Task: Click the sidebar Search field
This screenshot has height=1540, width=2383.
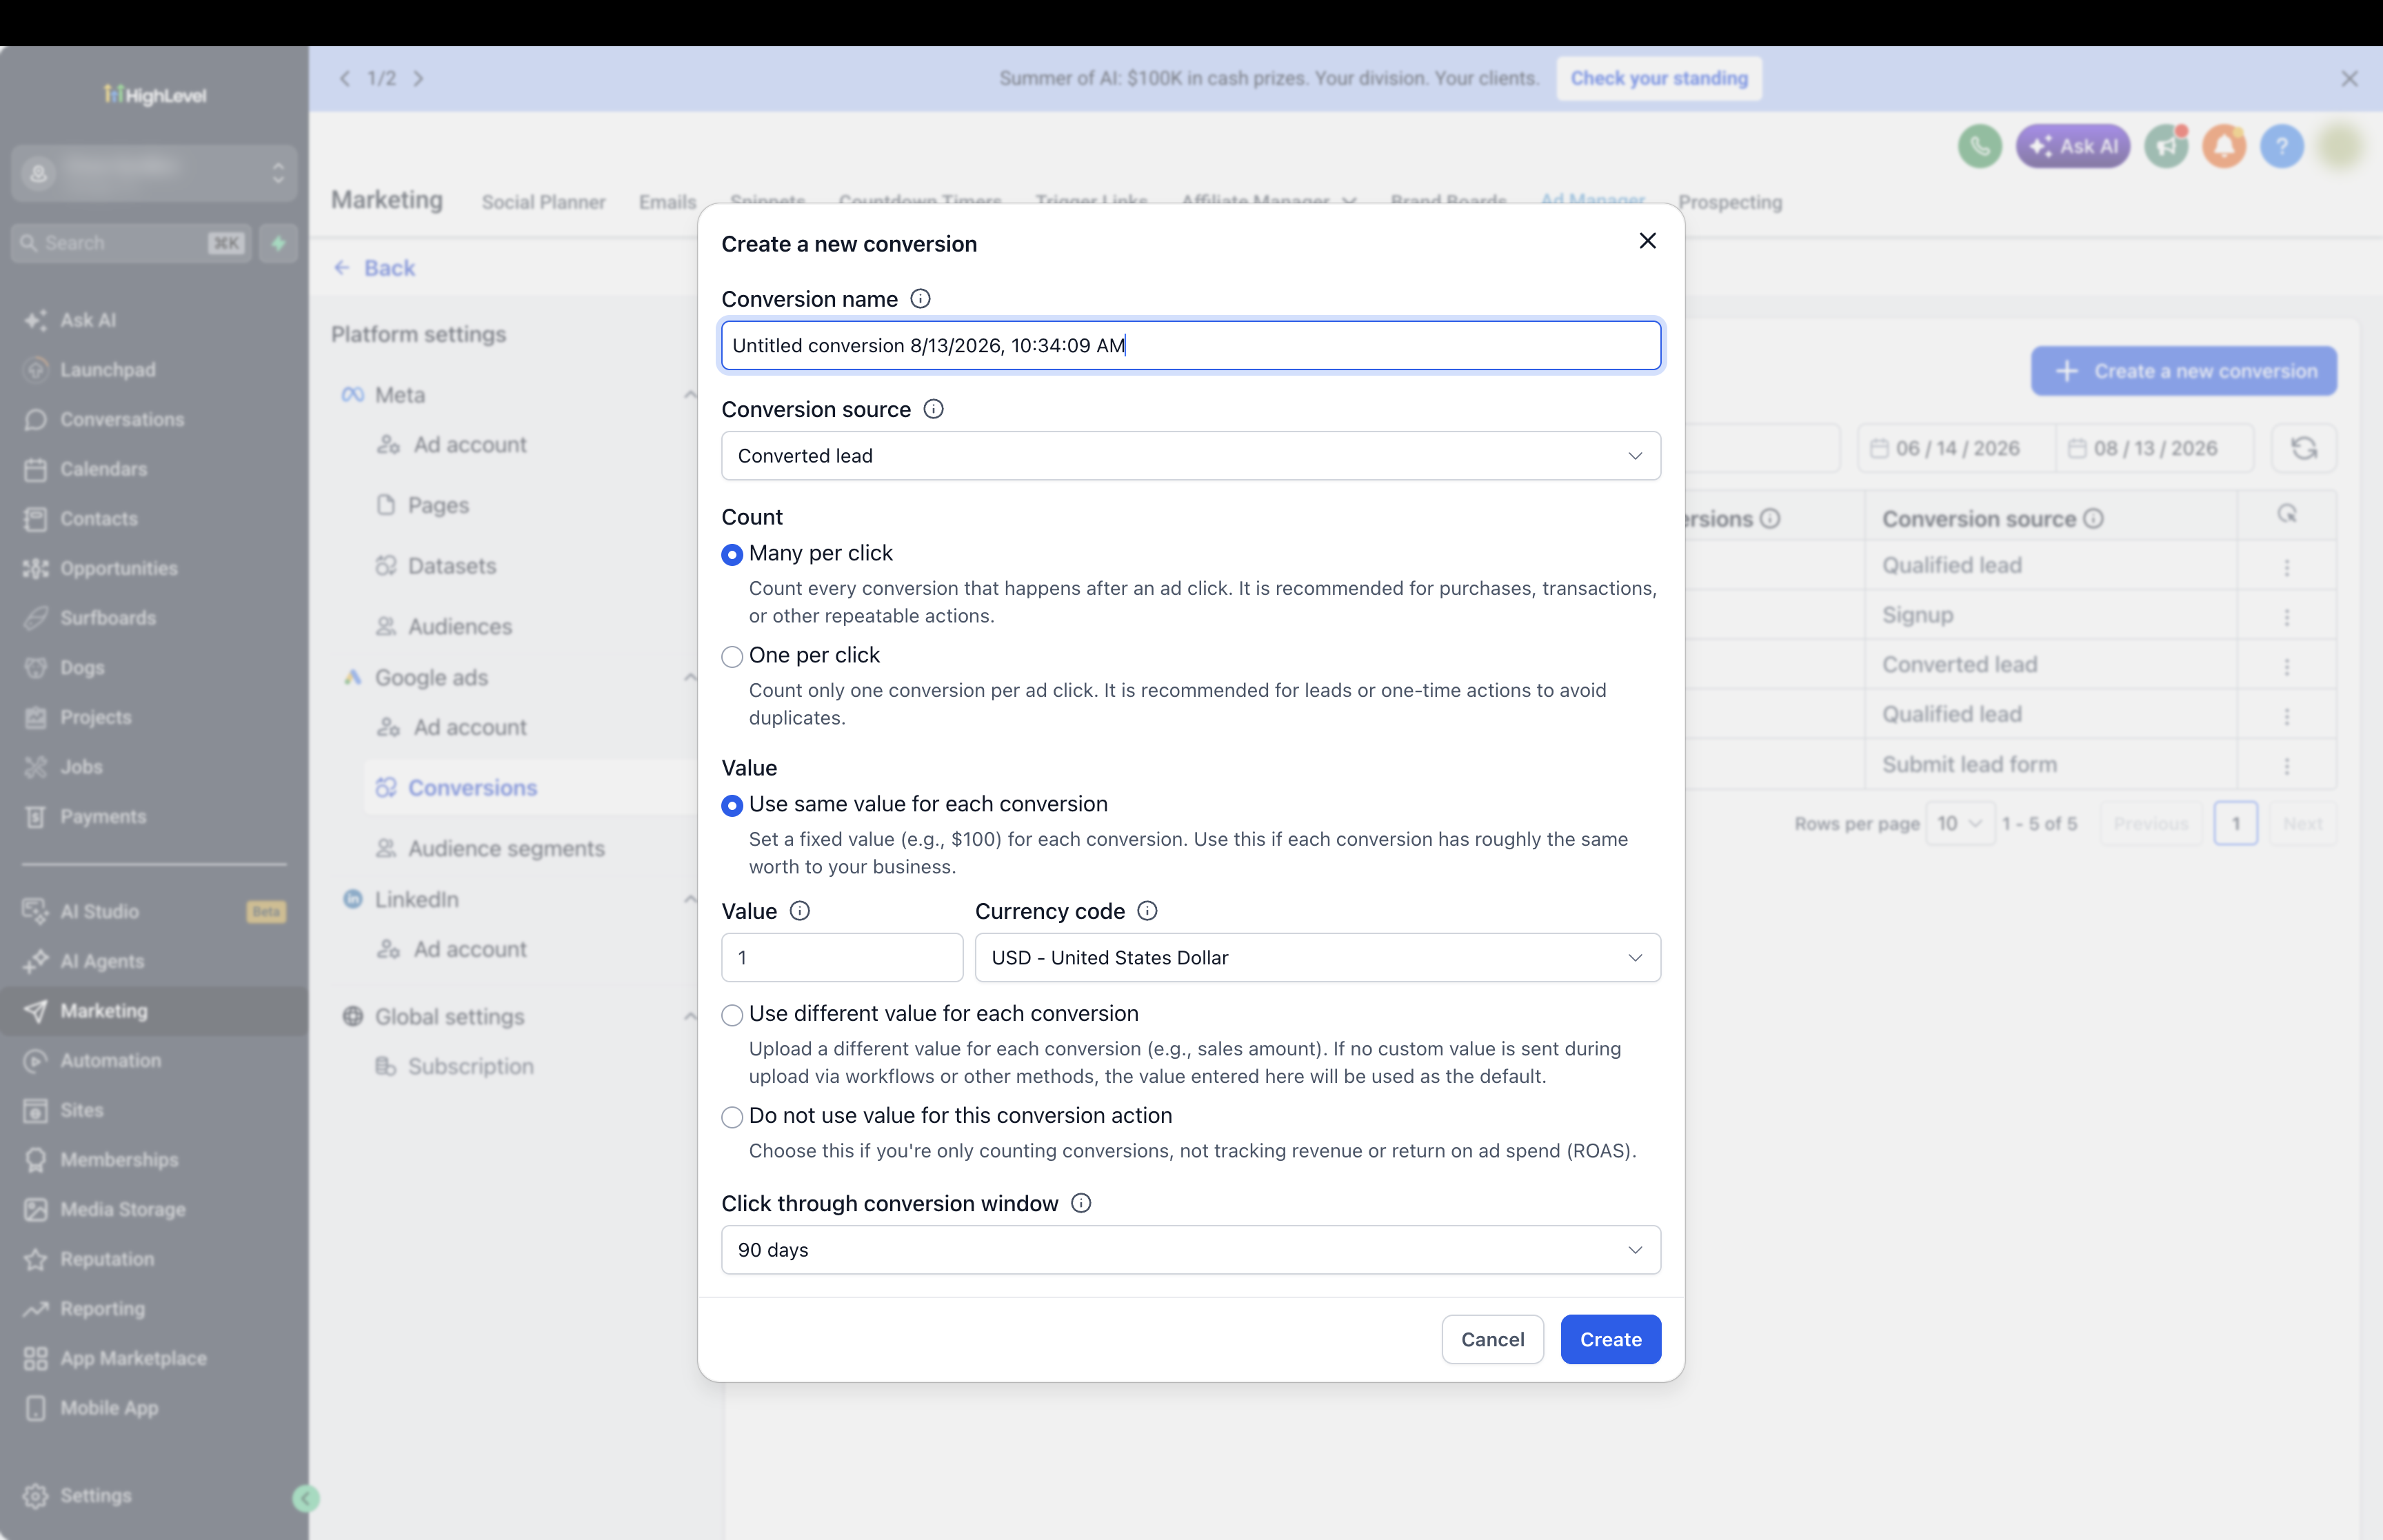Action: click(131, 243)
